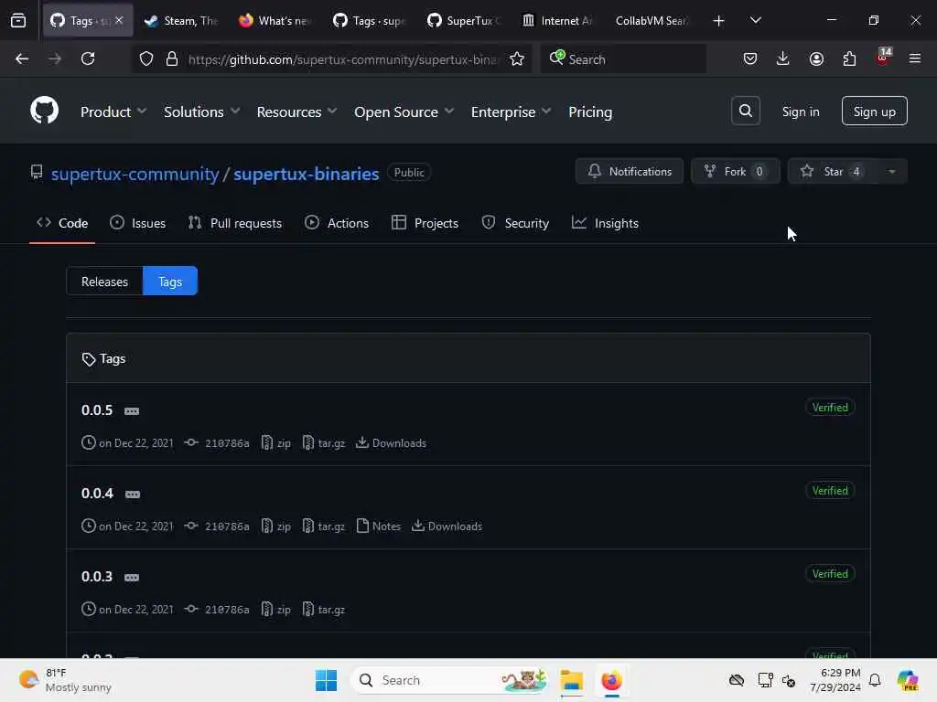
Task: Switch to the Issues tab
Action: click(x=137, y=223)
